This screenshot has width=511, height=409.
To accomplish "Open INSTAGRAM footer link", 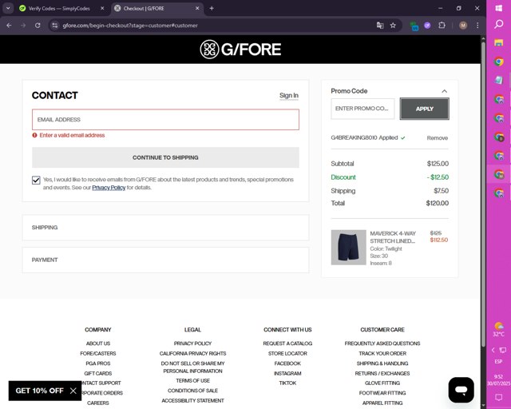I will (x=287, y=373).
